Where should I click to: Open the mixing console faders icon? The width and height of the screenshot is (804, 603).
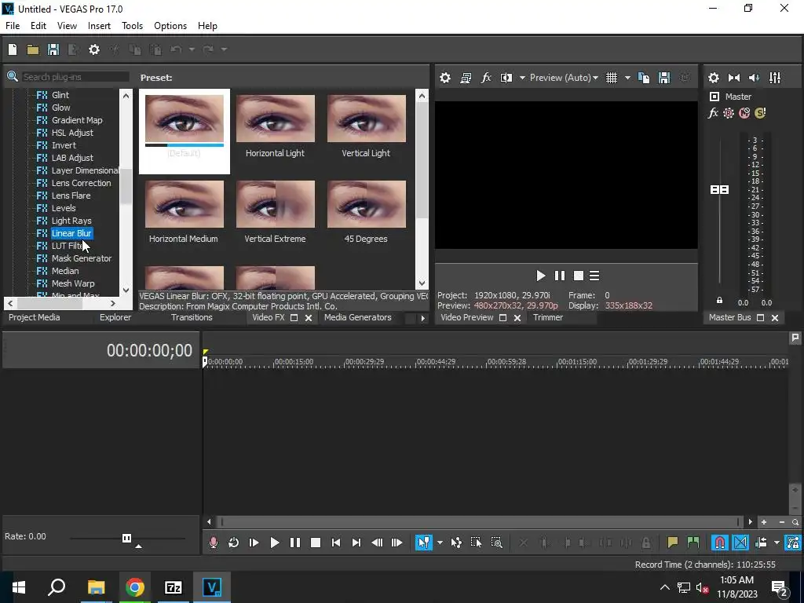point(775,78)
